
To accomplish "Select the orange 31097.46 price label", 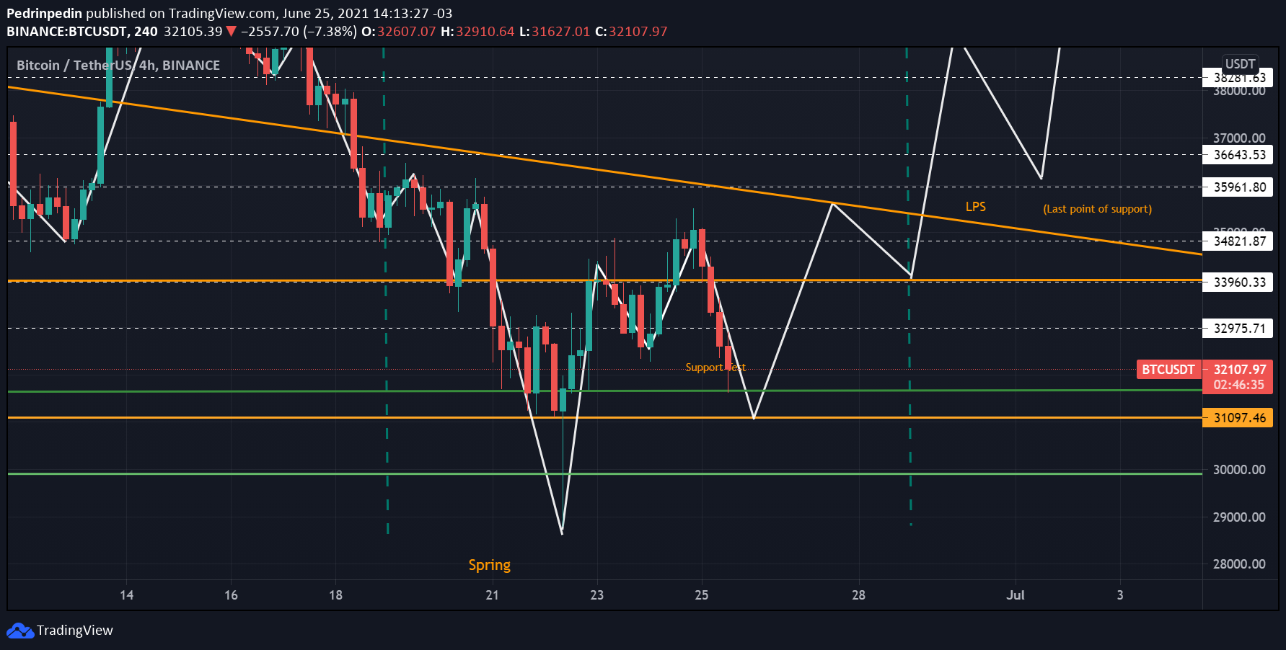I will click(x=1238, y=418).
